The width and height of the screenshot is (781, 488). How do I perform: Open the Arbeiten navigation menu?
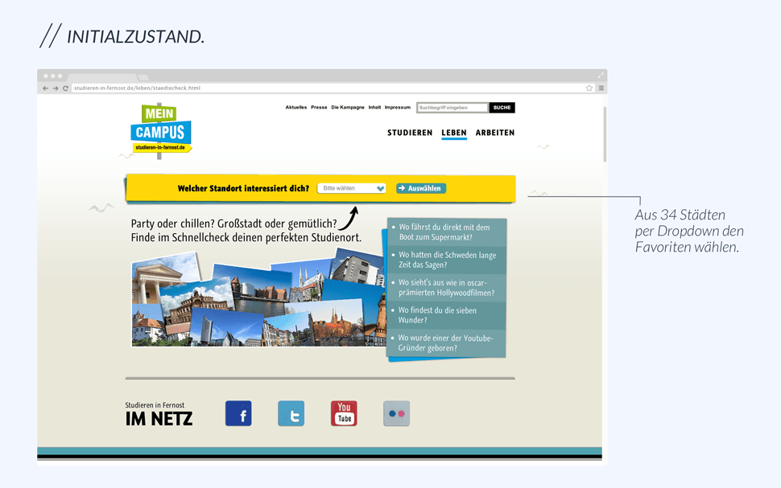coord(494,133)
